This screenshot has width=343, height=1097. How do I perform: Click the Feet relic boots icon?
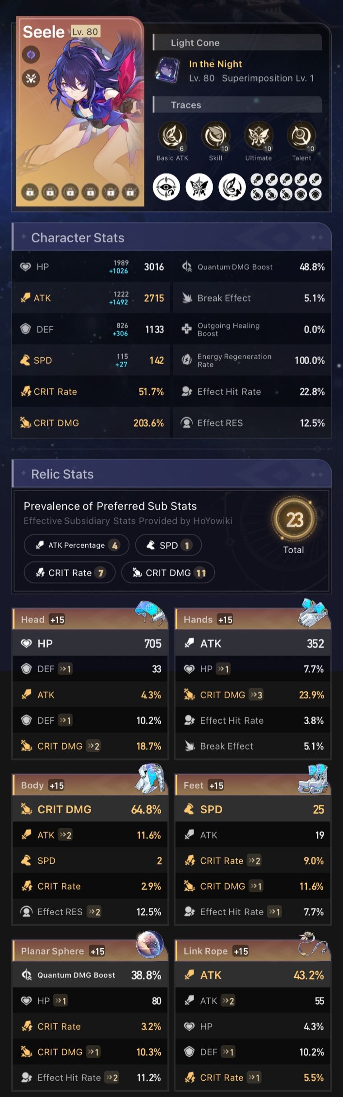click(x=313, y=779)
